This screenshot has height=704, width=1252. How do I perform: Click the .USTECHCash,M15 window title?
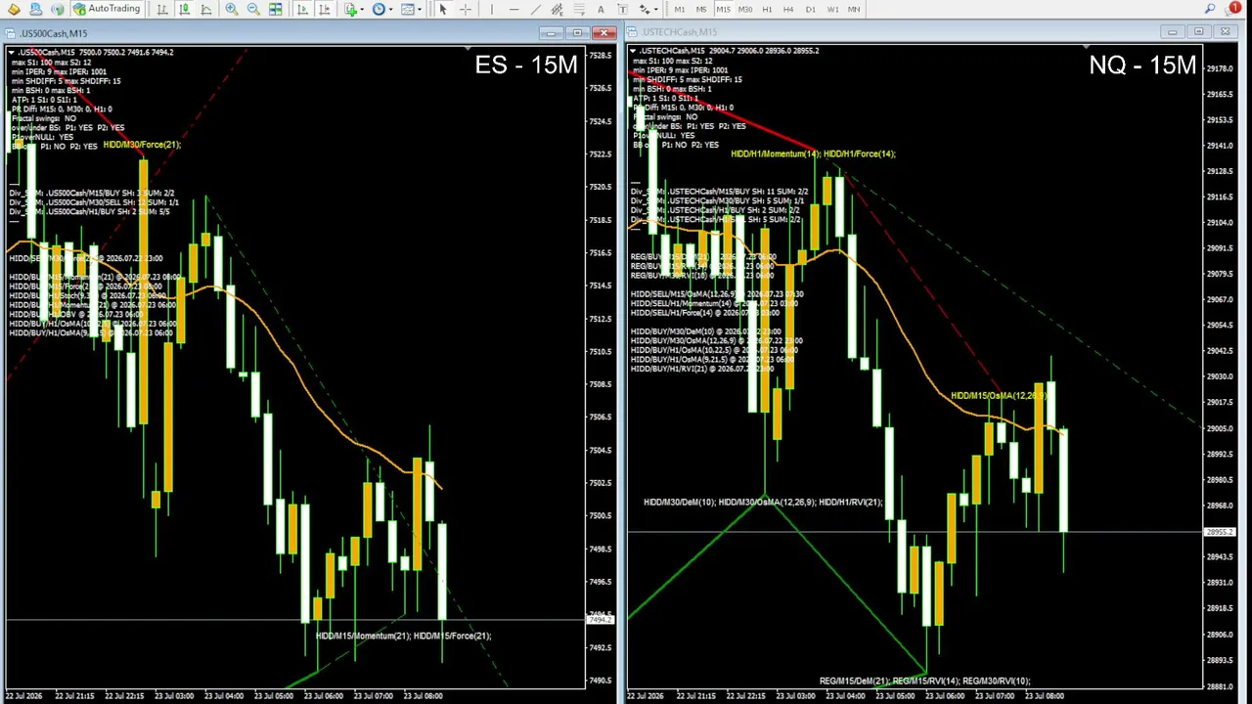tap(680, 32)
